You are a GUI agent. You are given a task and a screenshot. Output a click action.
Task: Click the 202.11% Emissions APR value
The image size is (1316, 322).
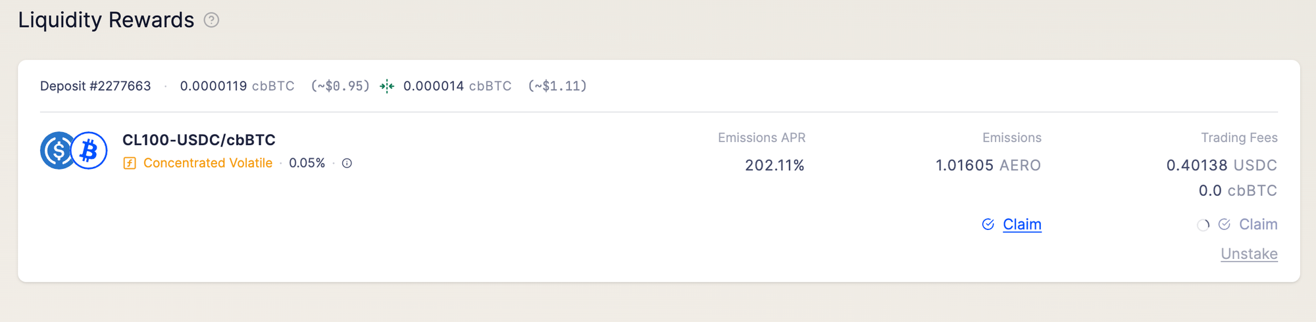[774, 166]
